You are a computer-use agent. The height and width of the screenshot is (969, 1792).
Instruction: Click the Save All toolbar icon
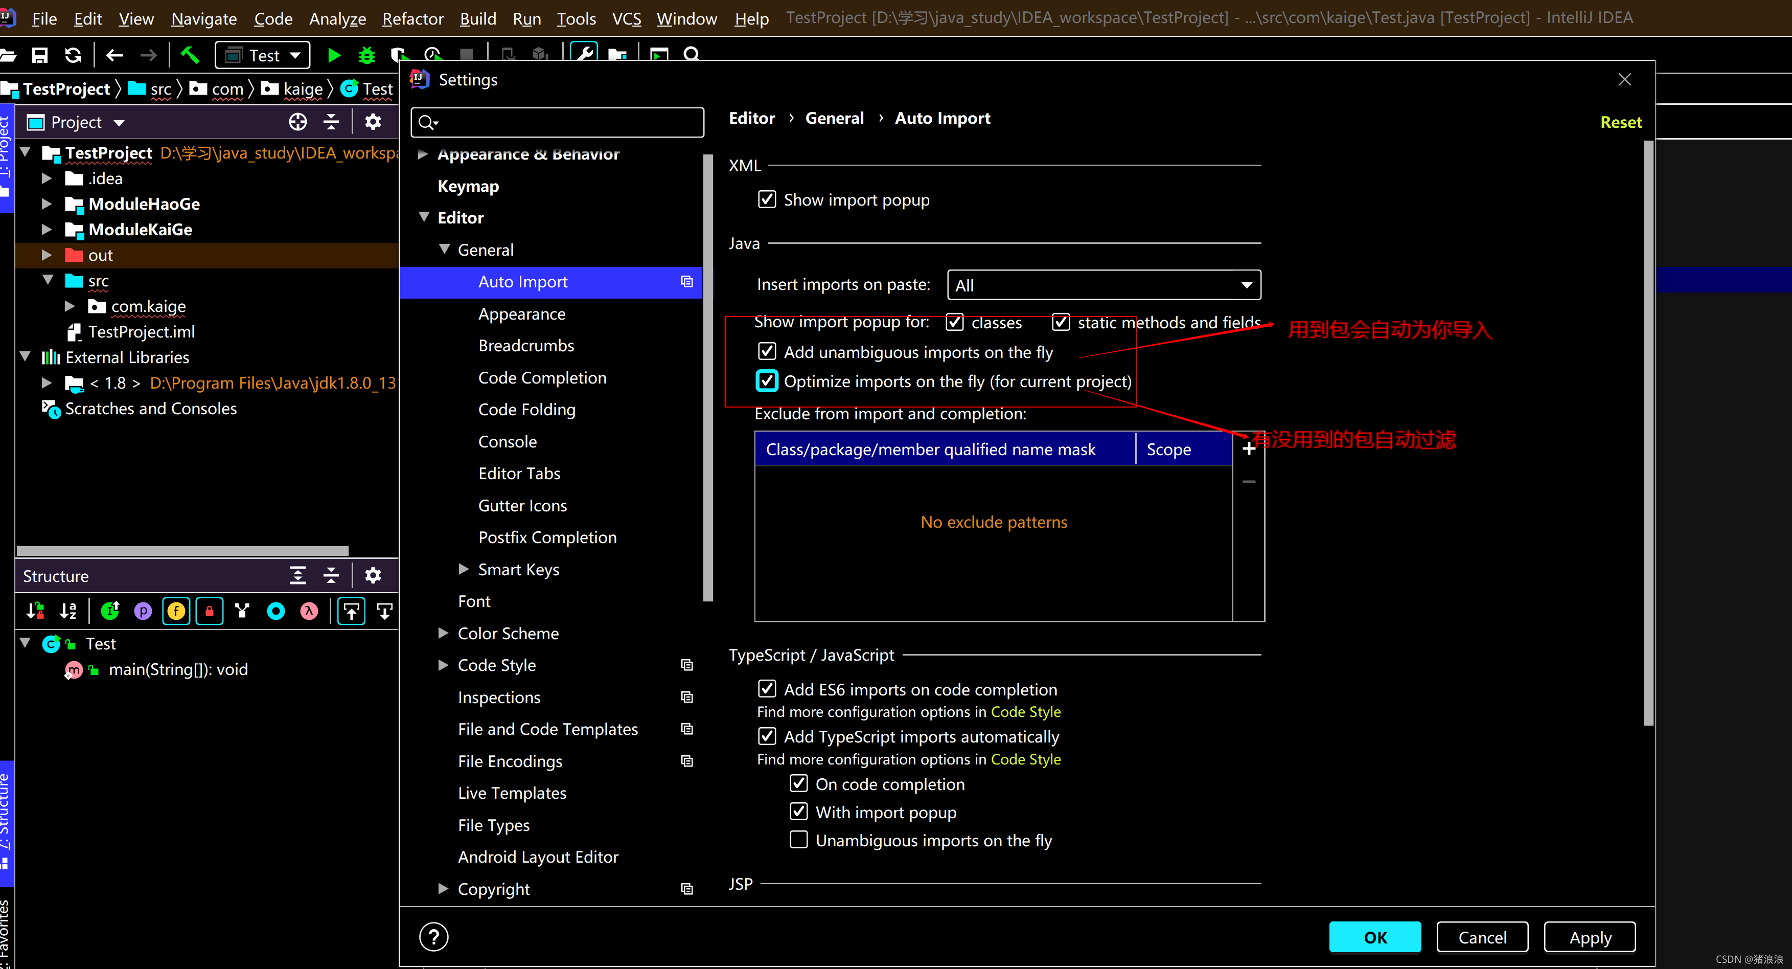point(40,55)
